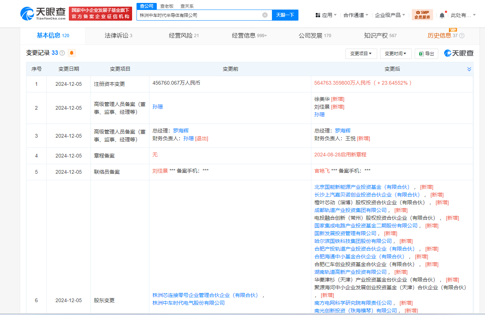
Task: Open the government fund credit agency banner
Action: coord(100,14)
